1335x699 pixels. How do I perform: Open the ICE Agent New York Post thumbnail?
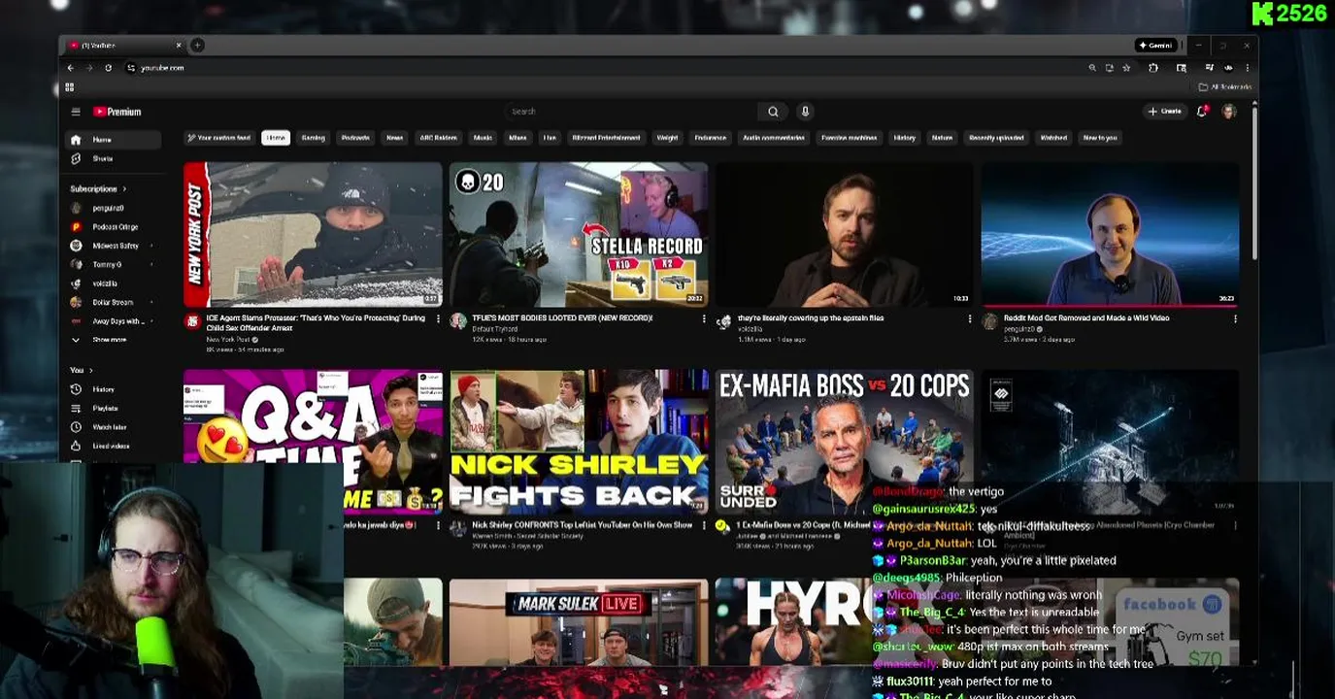click(x=313, y=235)
